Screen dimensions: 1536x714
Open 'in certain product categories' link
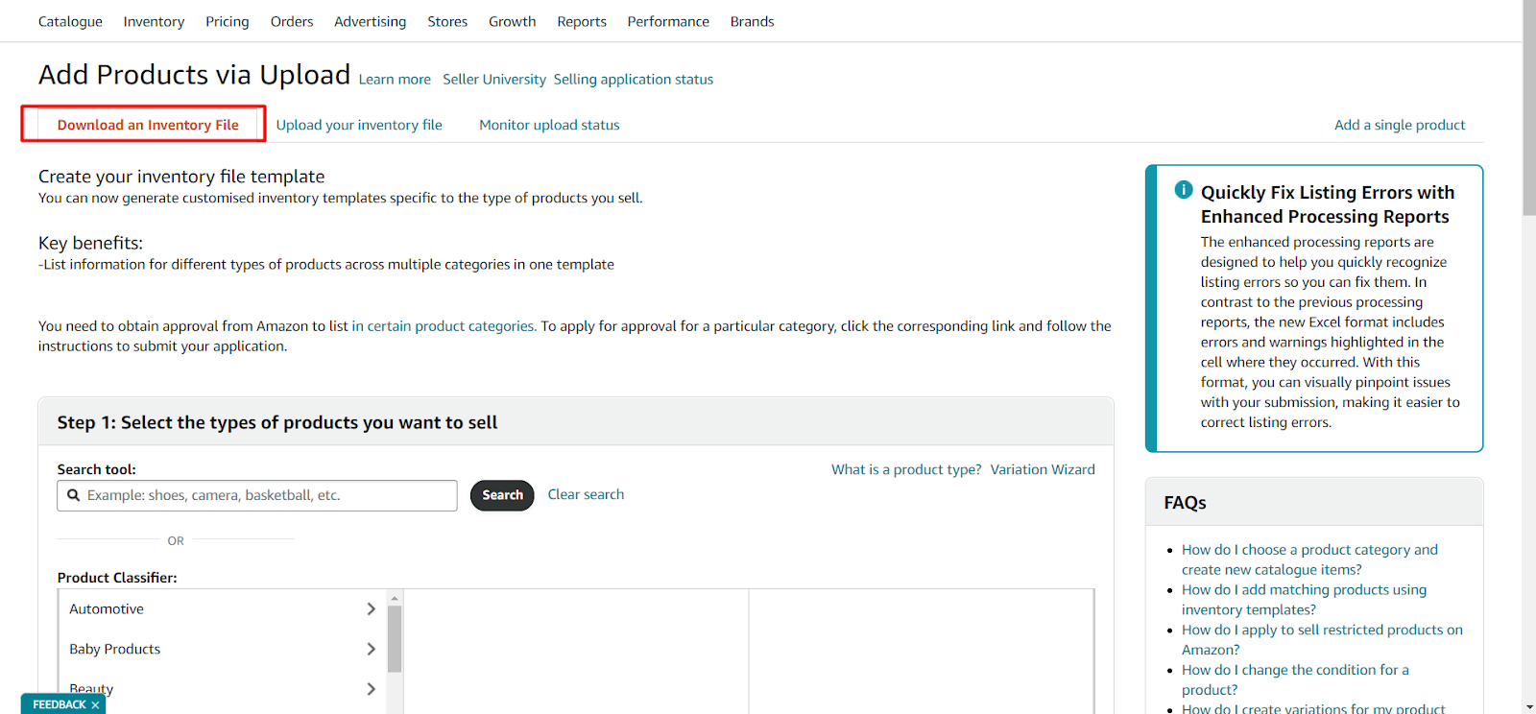[x=444, y=326]
